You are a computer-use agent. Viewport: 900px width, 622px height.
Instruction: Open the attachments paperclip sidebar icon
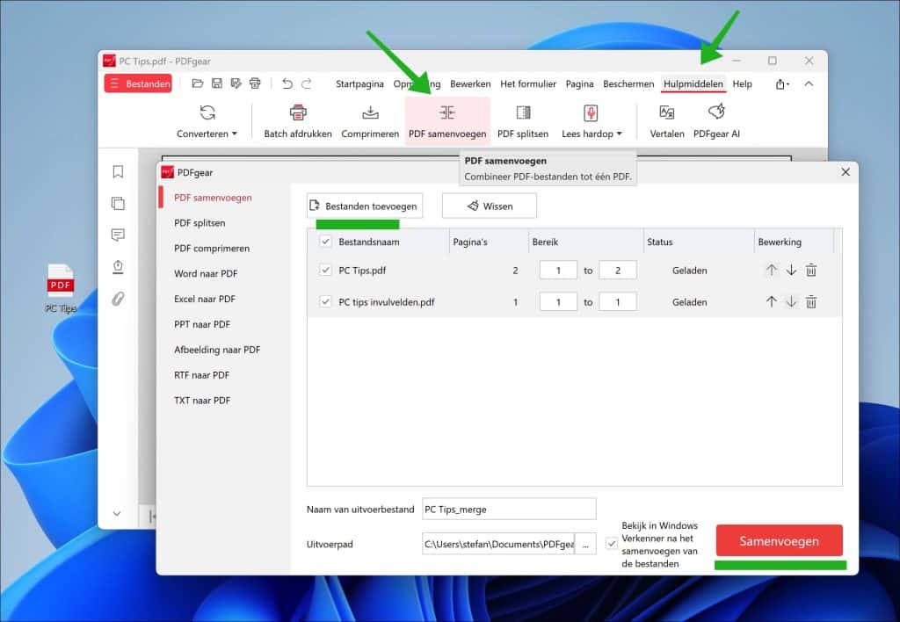point(119,299)
